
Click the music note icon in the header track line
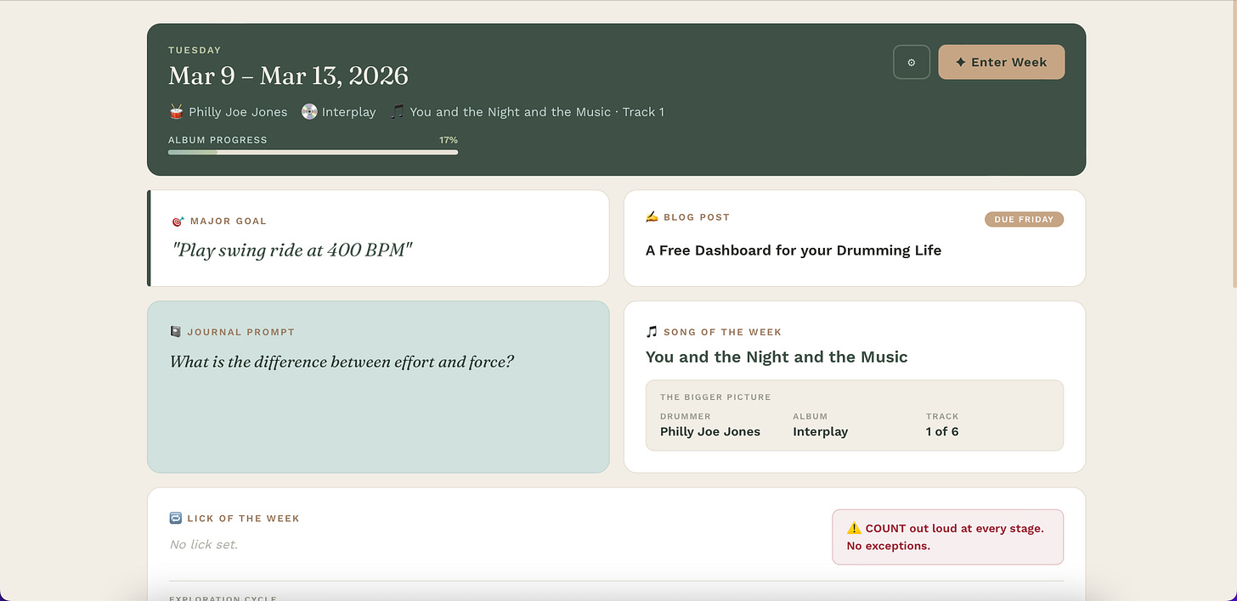pyautogui.click(x=398, y=111)
